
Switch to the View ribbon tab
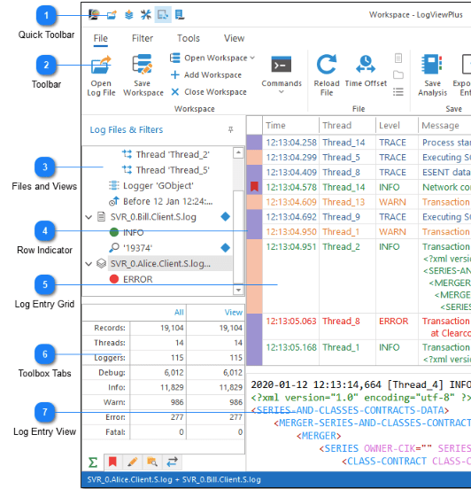coord(234,38)
